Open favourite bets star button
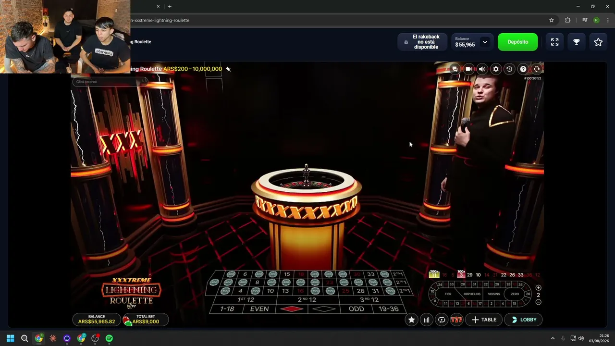This screenshot has width=615, height=346. pos(411,320)
